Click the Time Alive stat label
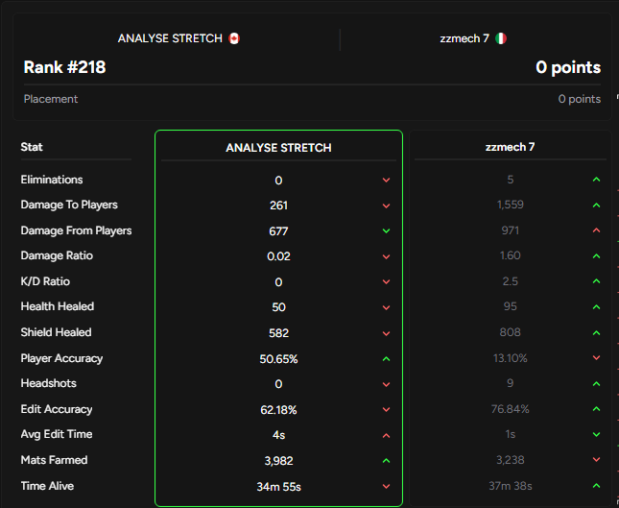 click(x=47, y=486)
